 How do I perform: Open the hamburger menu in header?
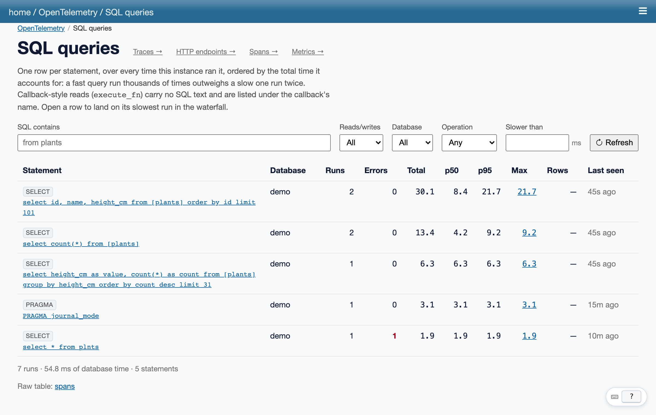(643, 11)
